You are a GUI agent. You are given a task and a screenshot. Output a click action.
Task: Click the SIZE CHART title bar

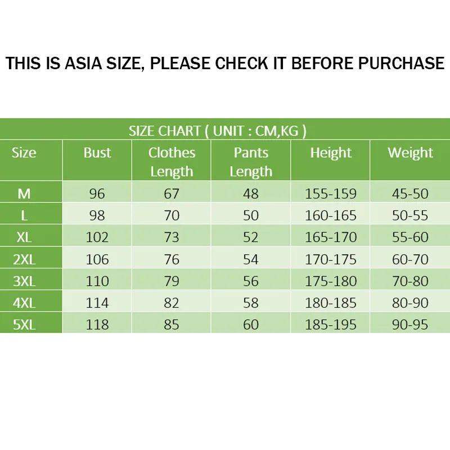pyautogui.click(x=217, y=131)
